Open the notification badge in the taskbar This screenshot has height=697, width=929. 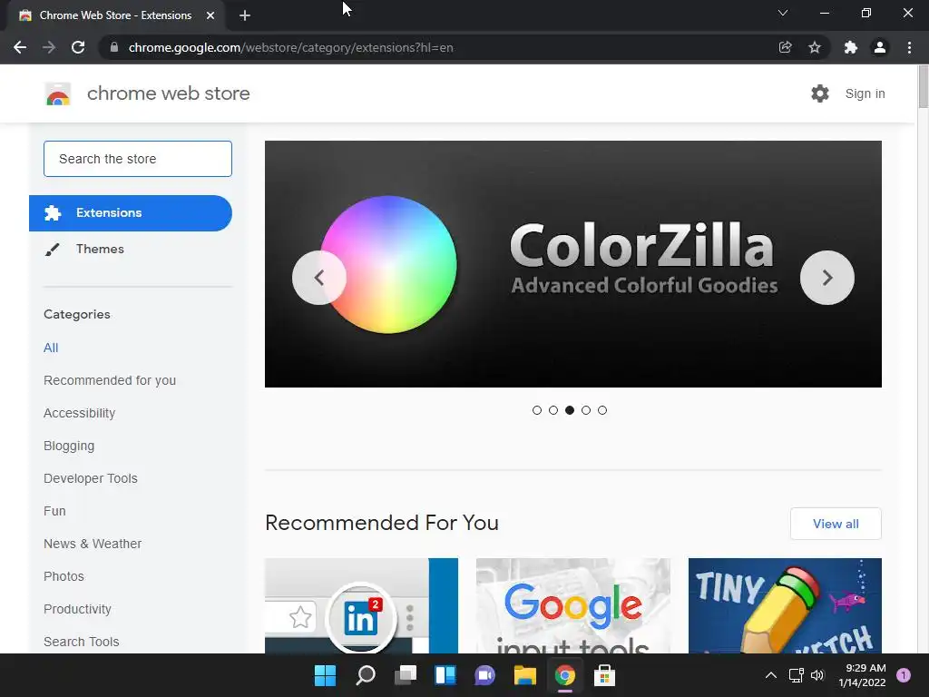click(x=904, y=675)
